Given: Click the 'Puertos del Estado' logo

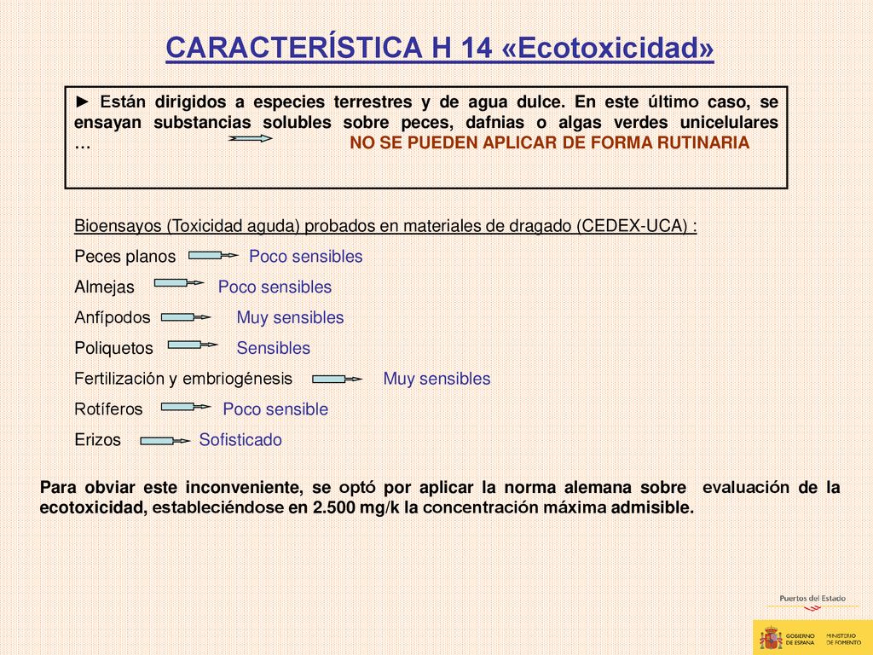Looking at the screenshot, I should tap(812, 603).
